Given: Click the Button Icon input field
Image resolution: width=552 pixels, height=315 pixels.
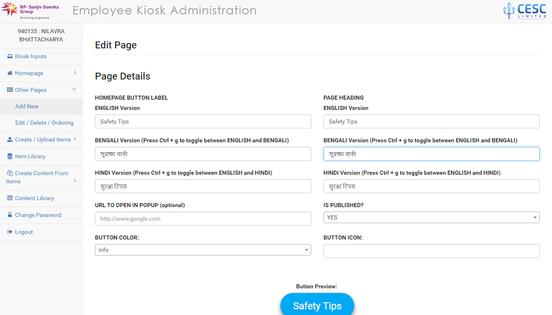Looking at the screenshot, I should [x=431, y=251].
